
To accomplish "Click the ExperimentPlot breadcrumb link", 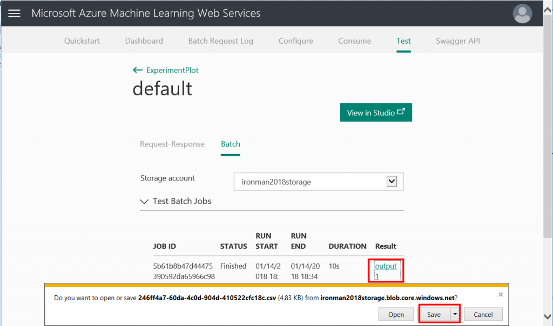I will [x=172, y=70].
